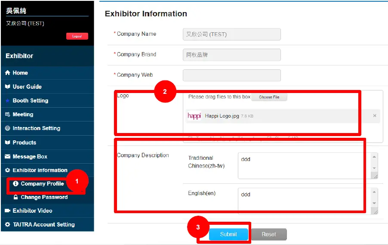Image resolution: width=388 pixels, height=245 pixels.
Task: Click the Company Web label
Action: (x=135, y=75)
